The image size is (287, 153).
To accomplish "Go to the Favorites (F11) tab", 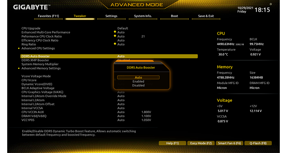I will click(48, 16).
